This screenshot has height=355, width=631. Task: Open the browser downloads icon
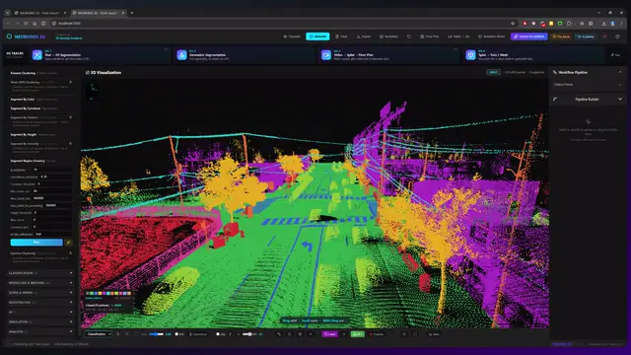point(603,24)
